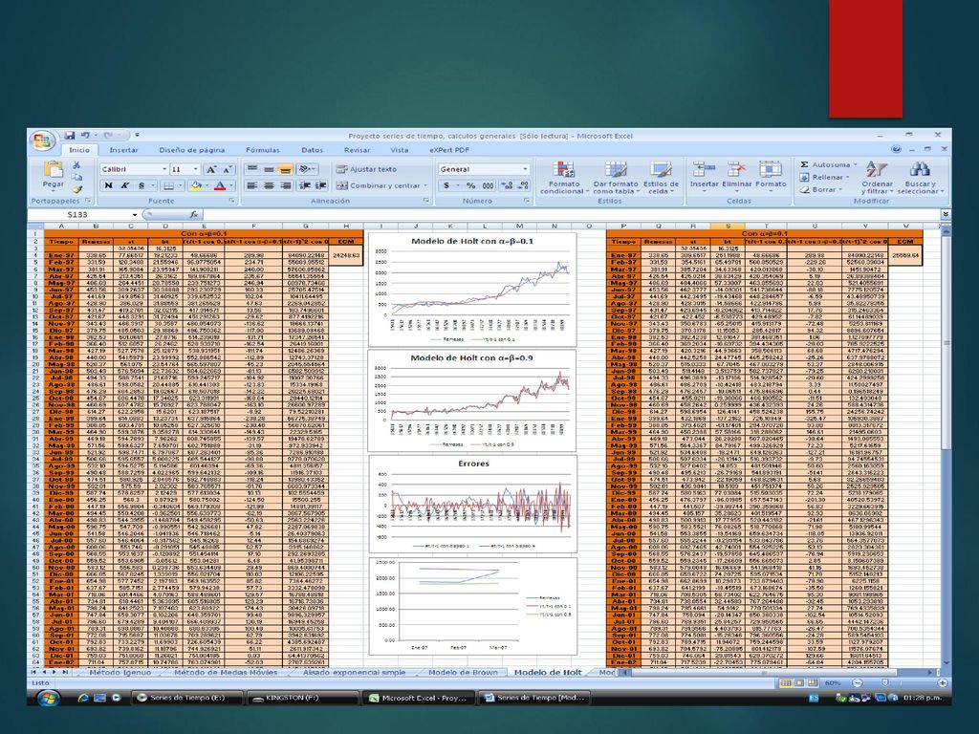
Task: Switch to the Diseño de página tab
Action: [191, 150]
